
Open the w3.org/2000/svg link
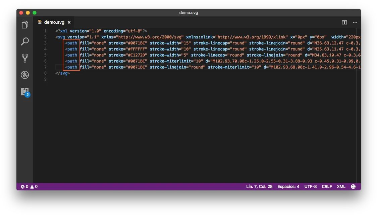pyautogui.click(x=150, y=37)
